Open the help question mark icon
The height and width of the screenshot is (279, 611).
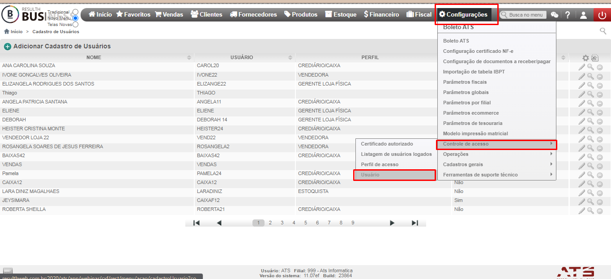[x=568, y=15]
